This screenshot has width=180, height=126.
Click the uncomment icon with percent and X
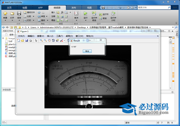[62, 16]
